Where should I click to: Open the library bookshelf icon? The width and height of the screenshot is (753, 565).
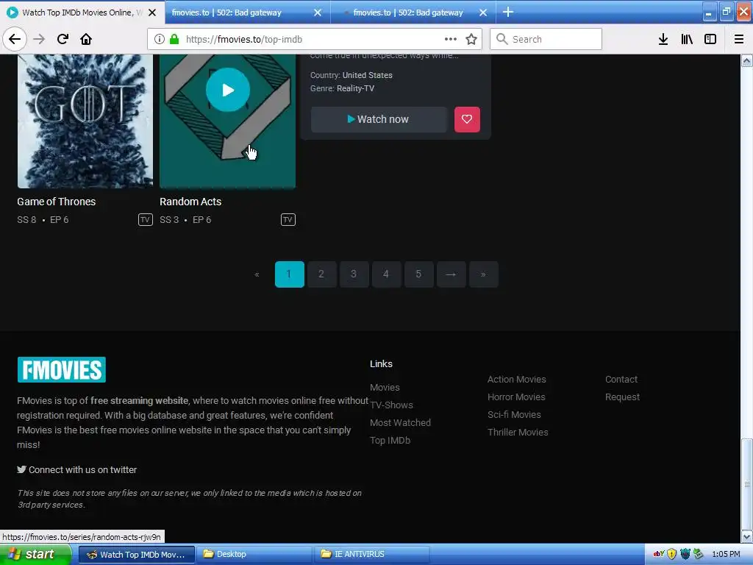[687, 39]
